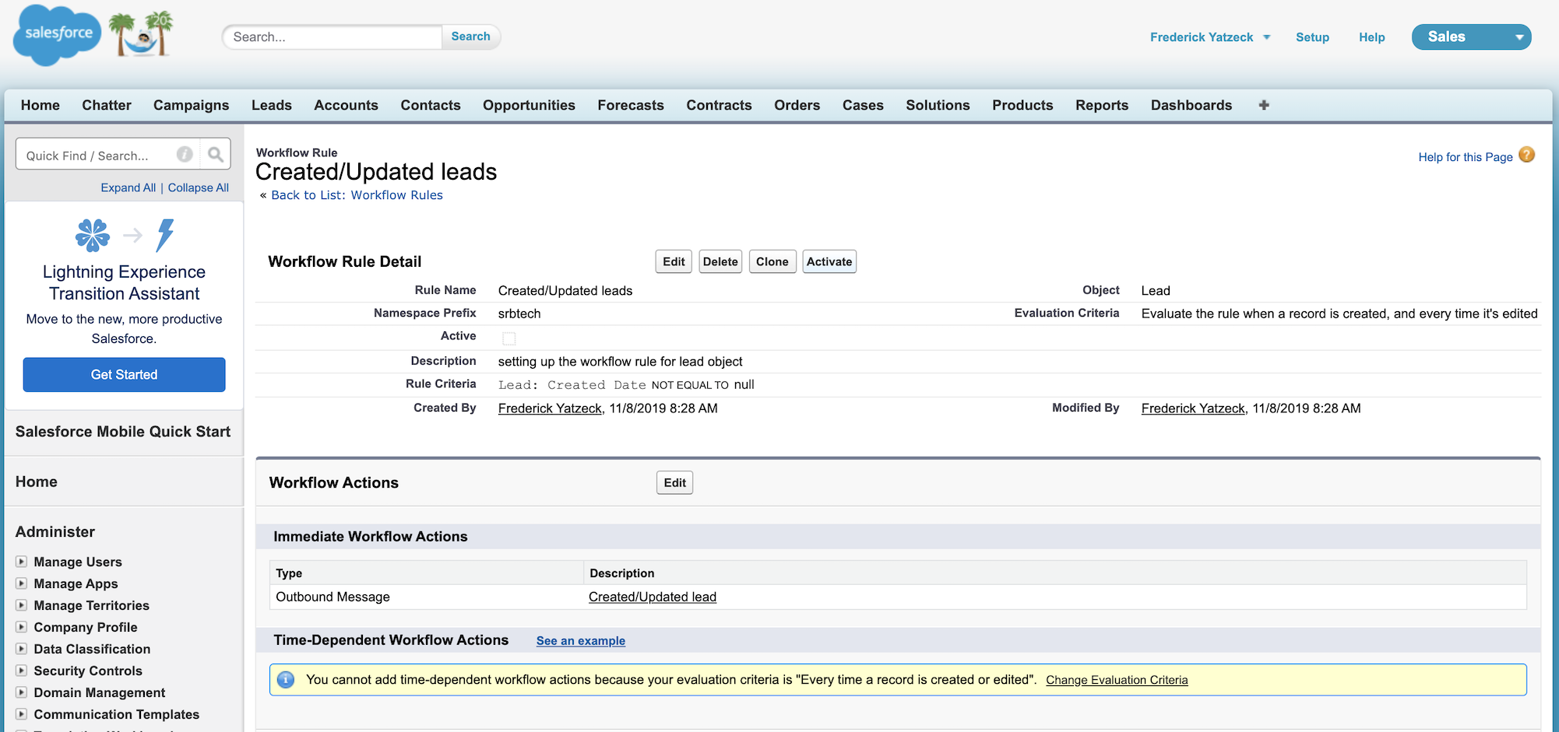Click Collapse All in the sidebar
The image size is (1559, 732).
pos(199,187)
